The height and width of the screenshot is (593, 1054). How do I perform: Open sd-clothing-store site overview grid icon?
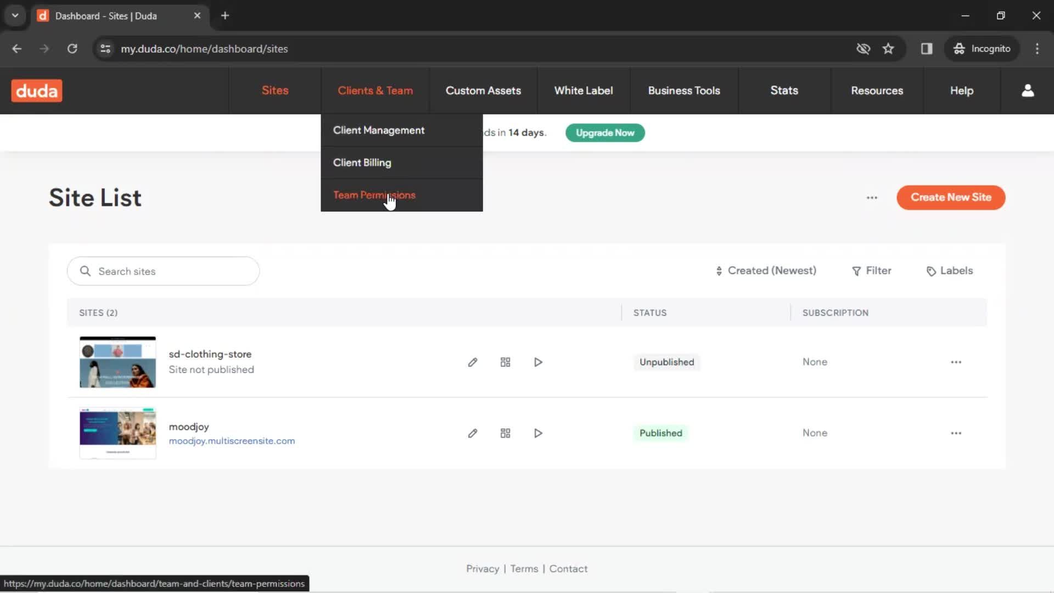506,362
